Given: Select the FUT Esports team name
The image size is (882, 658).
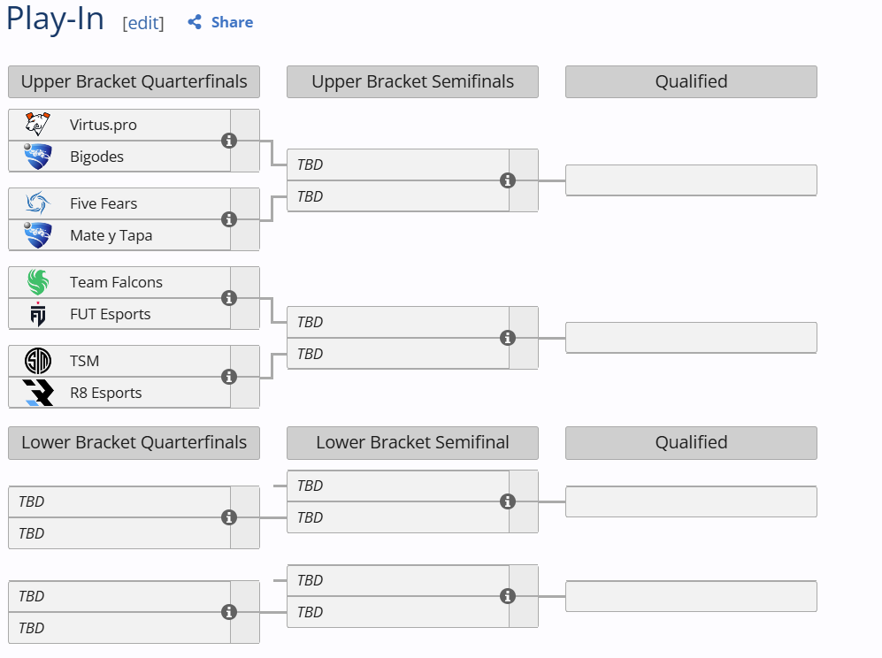Looking at the screenshot, I should 111,314.
